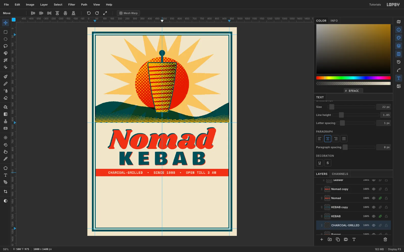
Task: Toggle underline decoration
Action: (320, 163)
